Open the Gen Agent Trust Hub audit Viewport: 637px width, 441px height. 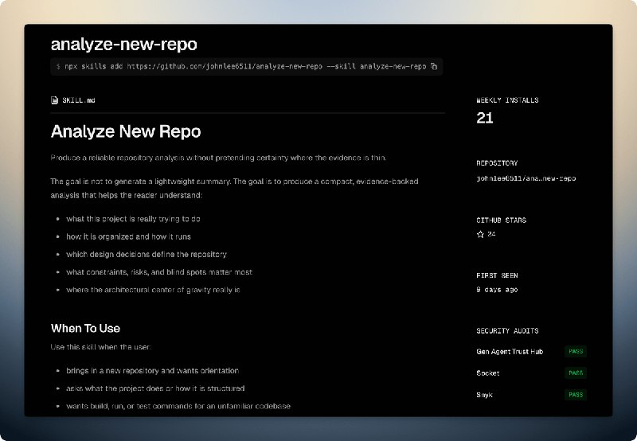pyautogui.click(x=510, y=351)
